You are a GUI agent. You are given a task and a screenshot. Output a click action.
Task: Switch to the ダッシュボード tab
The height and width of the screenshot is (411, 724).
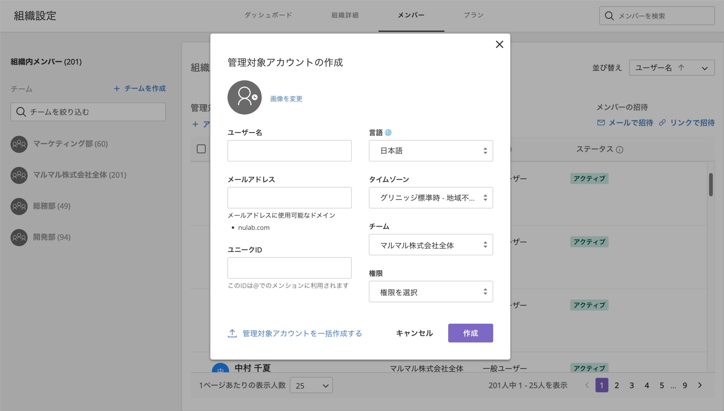268,15
